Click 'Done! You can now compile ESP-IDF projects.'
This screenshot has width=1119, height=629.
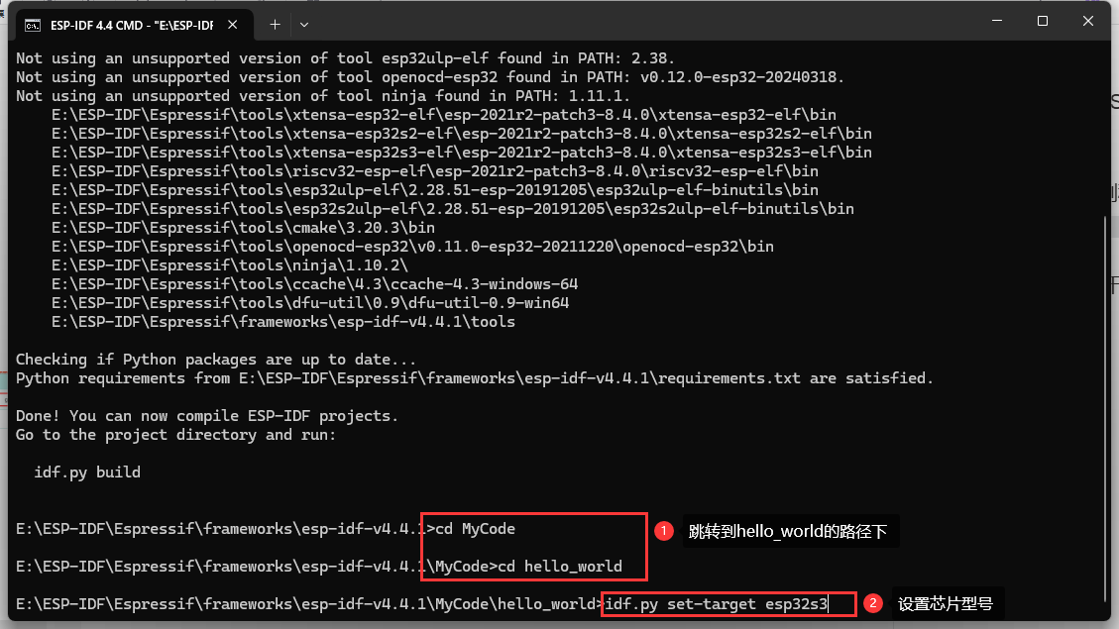pos(207,416)
